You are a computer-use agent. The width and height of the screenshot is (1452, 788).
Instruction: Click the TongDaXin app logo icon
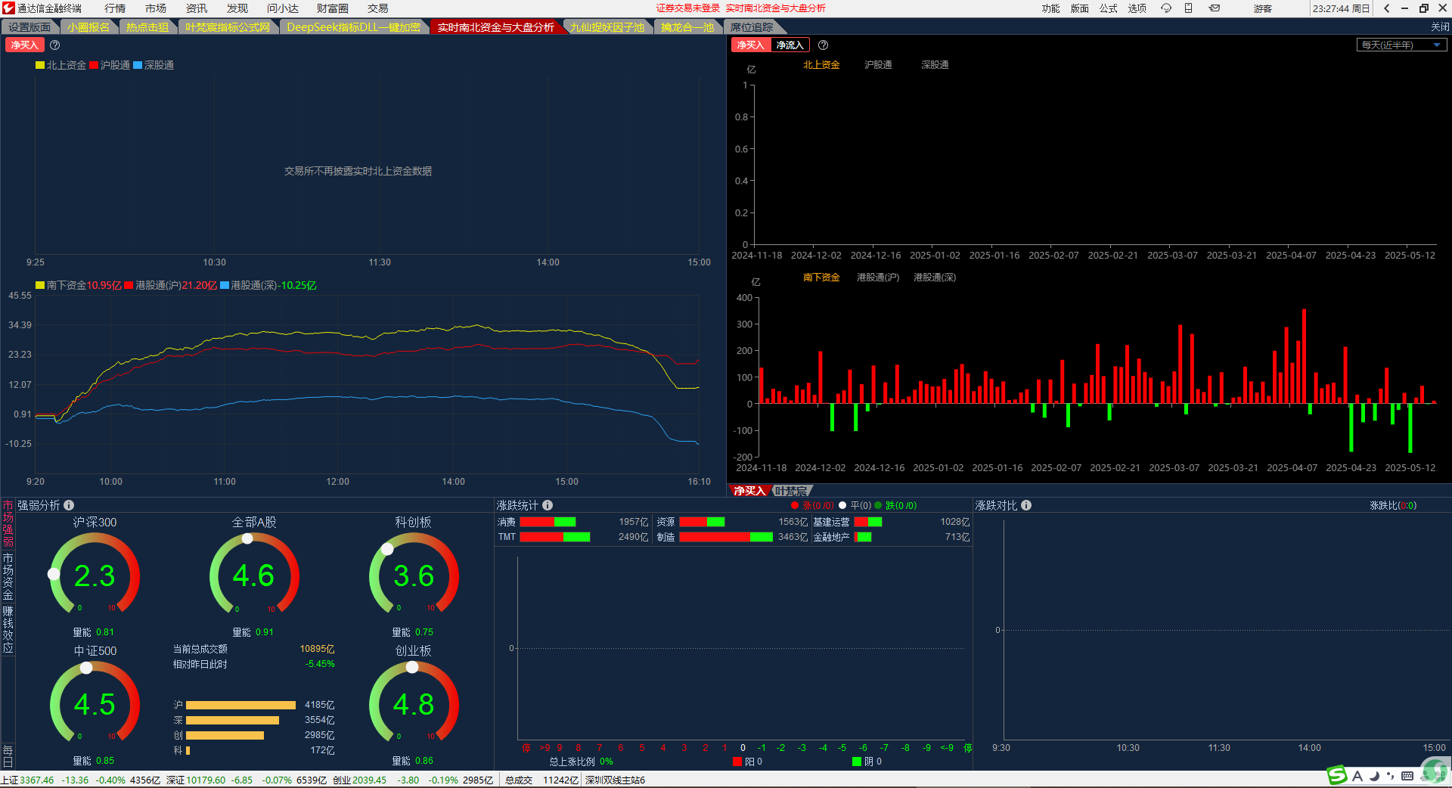tap(8, 8)
